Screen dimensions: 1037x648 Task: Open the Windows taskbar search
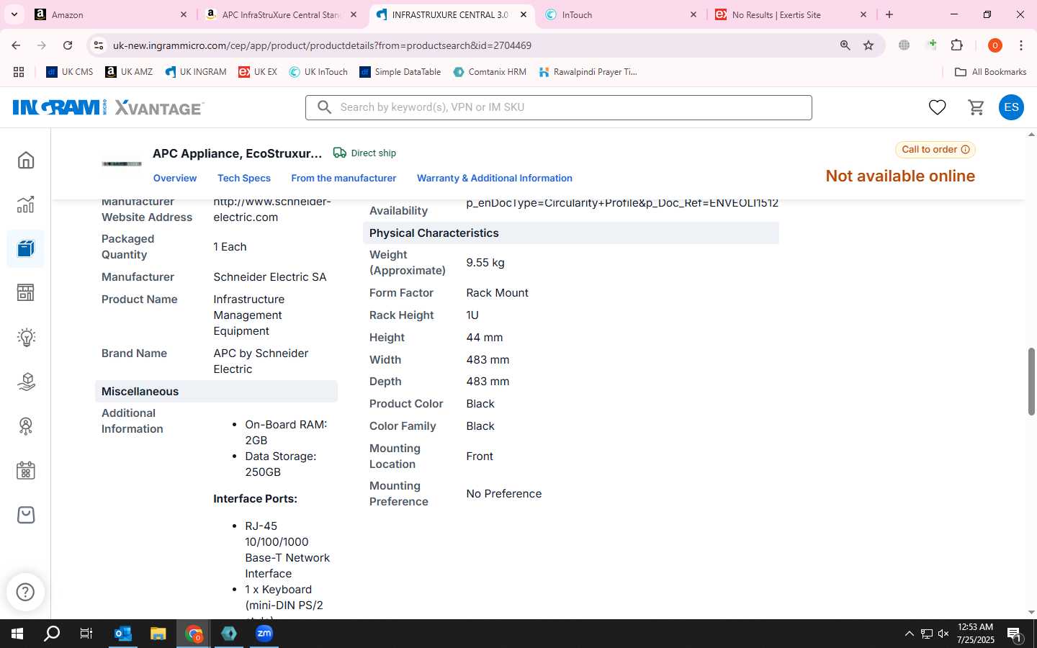coord(52,634)
